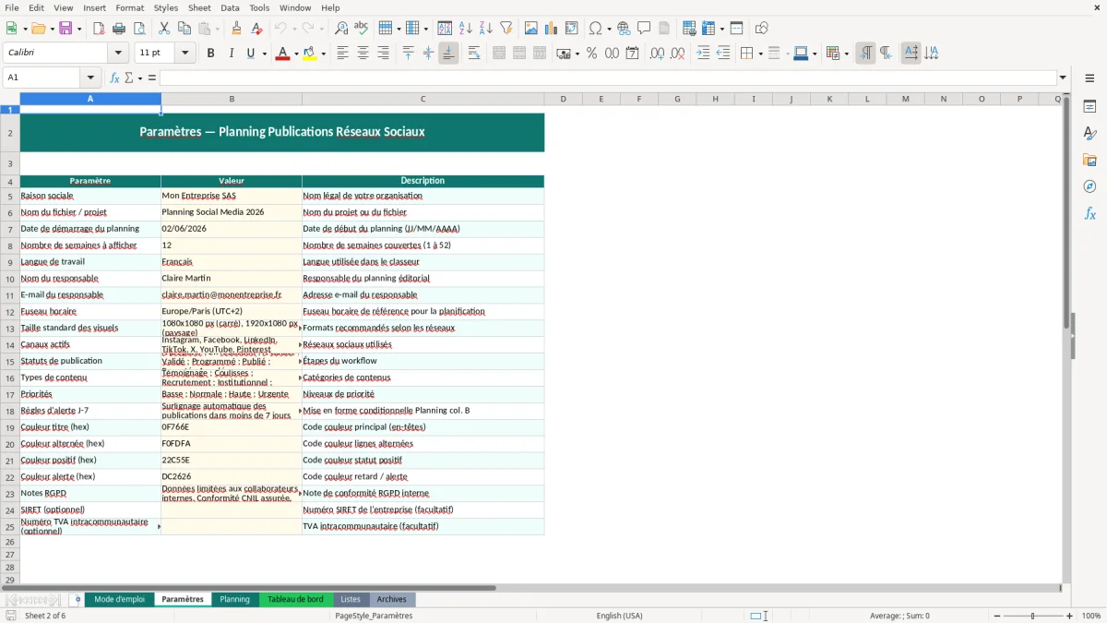
Task: Insert a chart icon
Action: pyautogui.click(x=552, y=29)
